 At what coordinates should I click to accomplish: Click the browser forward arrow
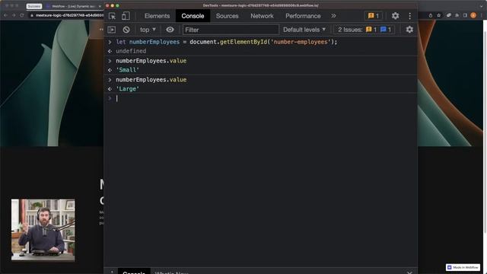coord(14,15)
